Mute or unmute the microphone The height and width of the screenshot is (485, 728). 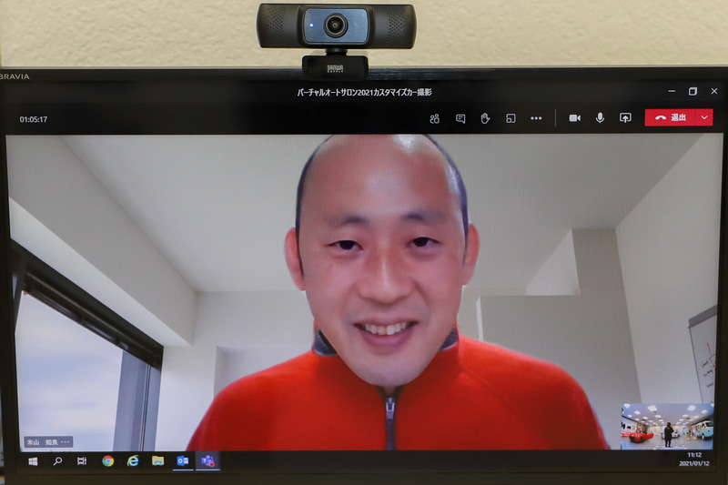600,118
